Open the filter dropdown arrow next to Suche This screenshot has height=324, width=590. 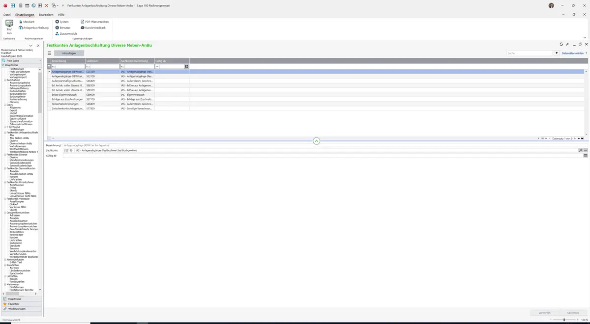[x=557, y=53]
